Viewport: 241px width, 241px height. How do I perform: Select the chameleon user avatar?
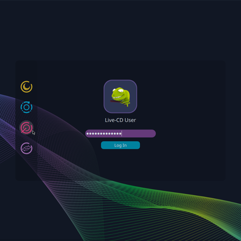coord(120,96)
